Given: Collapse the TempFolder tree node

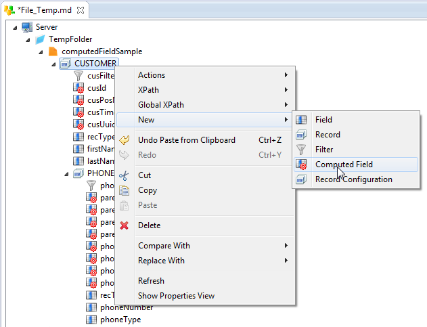Looking at the screenshot, I should tap(29, 39).
